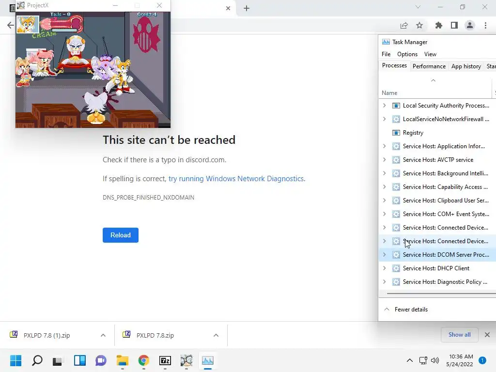Select Service Host: COM+ Event Syste... row
The width and height of the screenshot is (496, 372).
tap(437, 214)
